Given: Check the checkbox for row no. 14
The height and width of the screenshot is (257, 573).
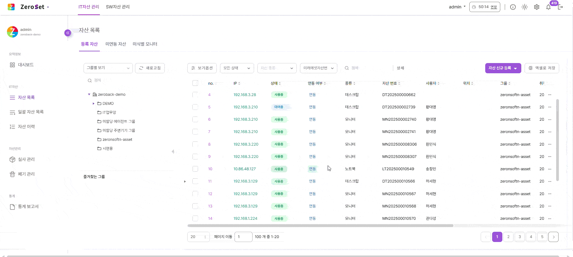Looking at the screenshot, I should [195, 218].
